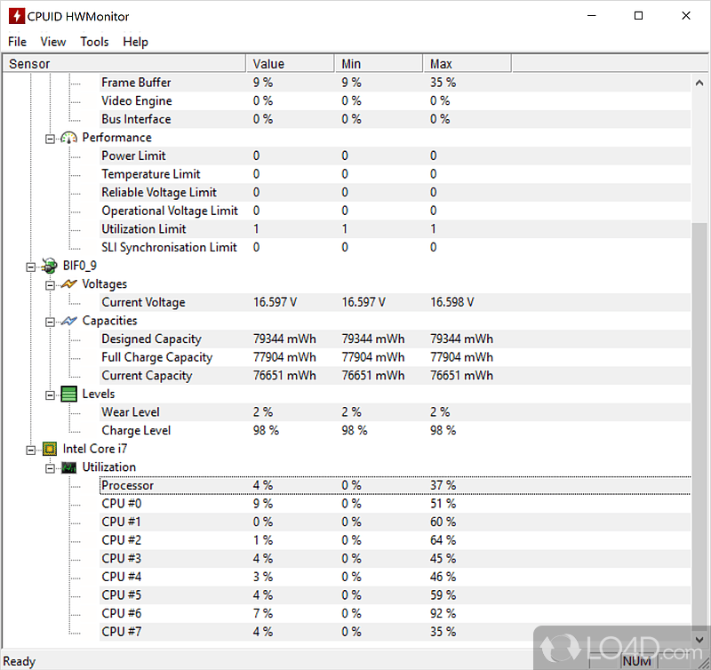Viewport: 711px width, 670px height.
Task: Select the Processor utilization row
Action: pyautogui.click(x=395, y=485)
